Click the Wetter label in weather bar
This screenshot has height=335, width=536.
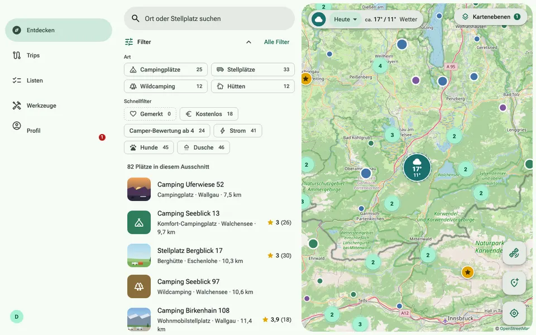tap(409, 20)
